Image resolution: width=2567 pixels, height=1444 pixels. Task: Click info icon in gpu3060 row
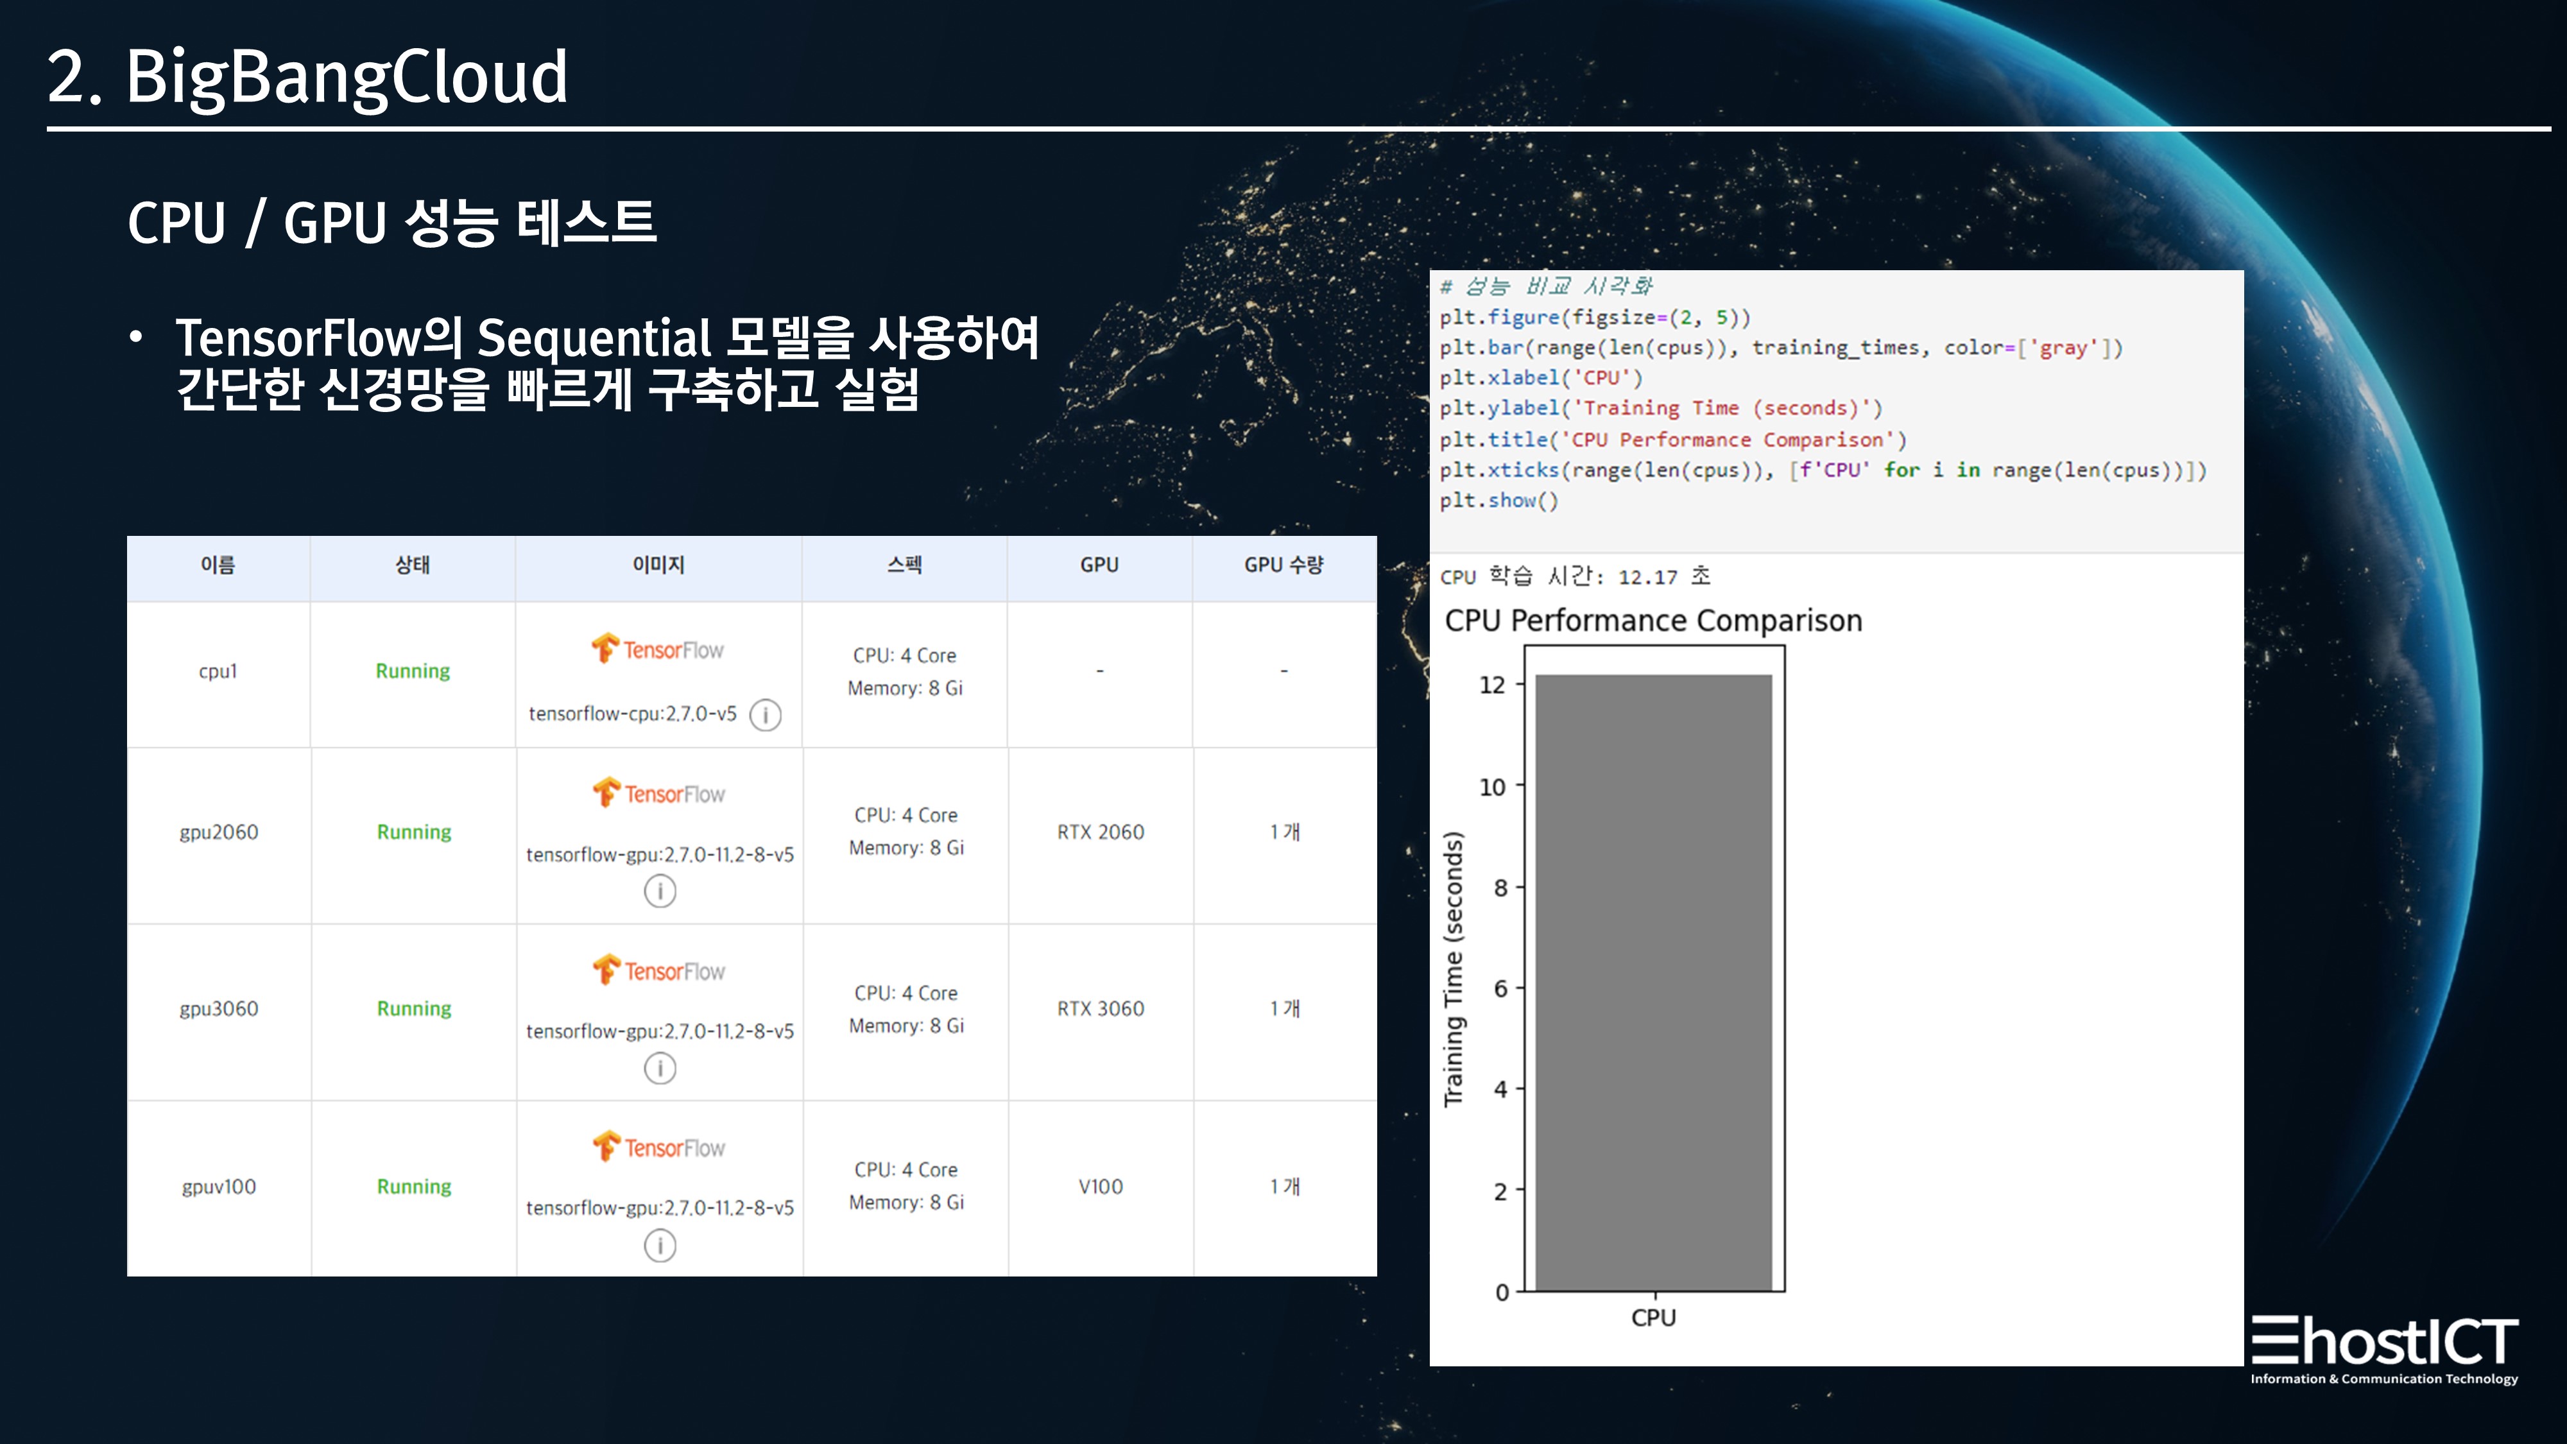(660, 1069)
